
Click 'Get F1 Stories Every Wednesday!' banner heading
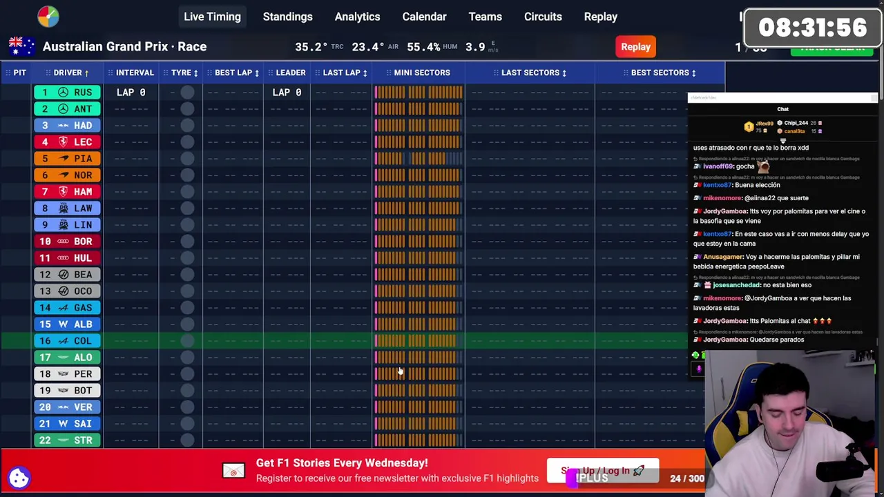click(342, 462)
